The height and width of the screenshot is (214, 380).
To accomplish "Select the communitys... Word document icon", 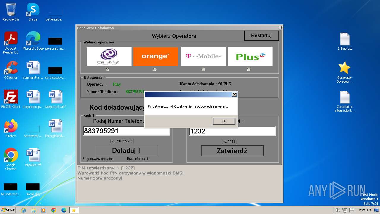I will coord(33,70).
